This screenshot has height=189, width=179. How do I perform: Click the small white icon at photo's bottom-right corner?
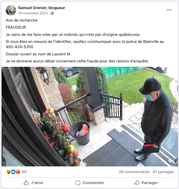(x=171, y=160)
